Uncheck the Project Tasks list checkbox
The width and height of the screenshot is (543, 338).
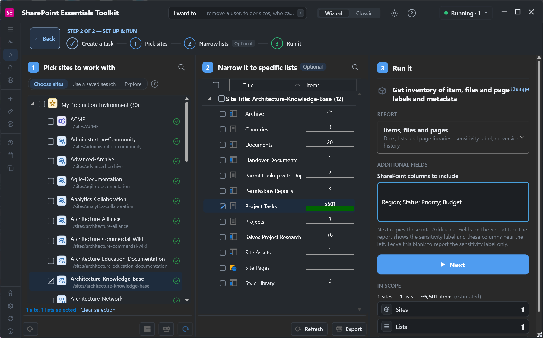click(x=223, y=206)
